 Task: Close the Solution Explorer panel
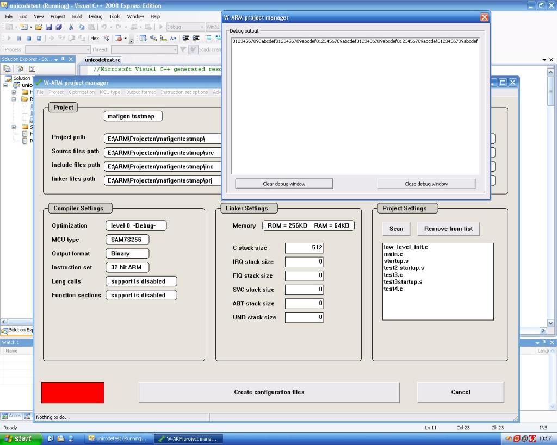click(71, 59)
